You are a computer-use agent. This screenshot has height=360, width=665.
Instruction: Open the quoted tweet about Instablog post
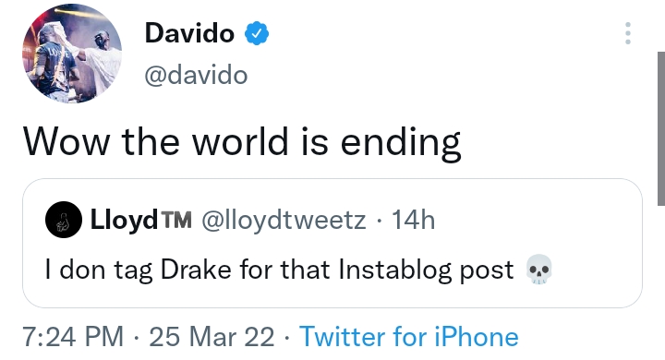click(x=332, y=243)
